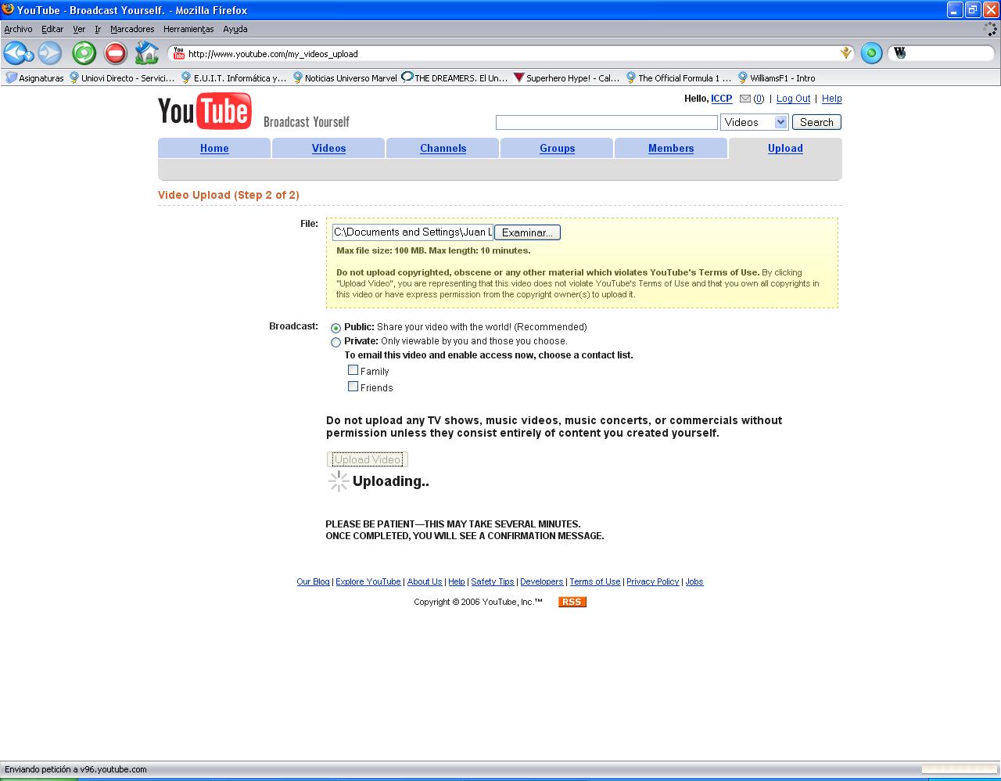Stop loading with the red stop icon

[x=115, y=53]
